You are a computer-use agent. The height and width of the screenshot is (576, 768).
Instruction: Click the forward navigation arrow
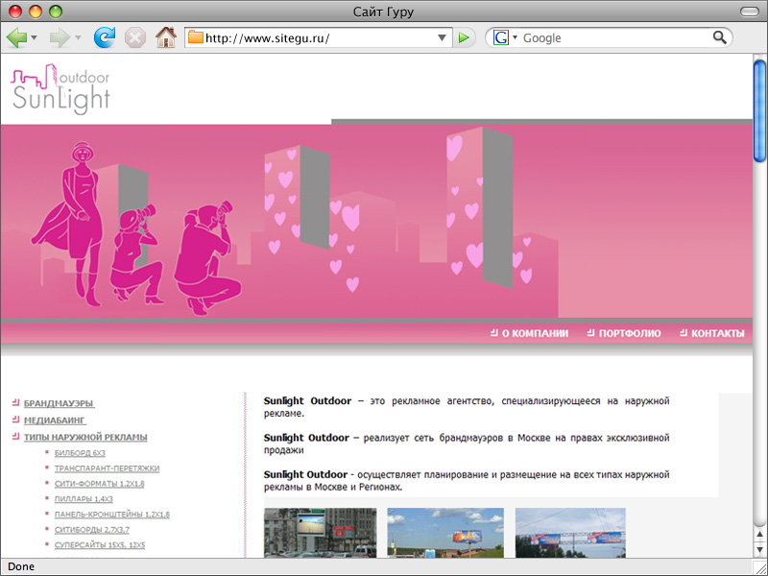tap(60, 37)
